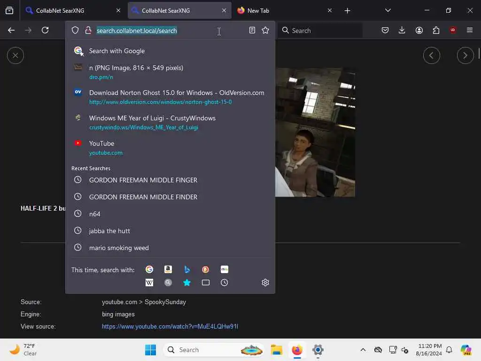
Task: Open the Windows Start button
Action: [150, 350]
